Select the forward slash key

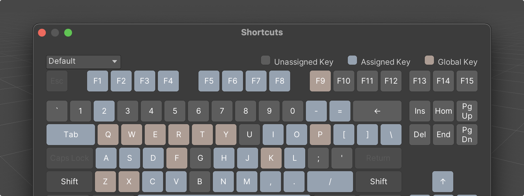pyautogui.click(x=330, y=182)
